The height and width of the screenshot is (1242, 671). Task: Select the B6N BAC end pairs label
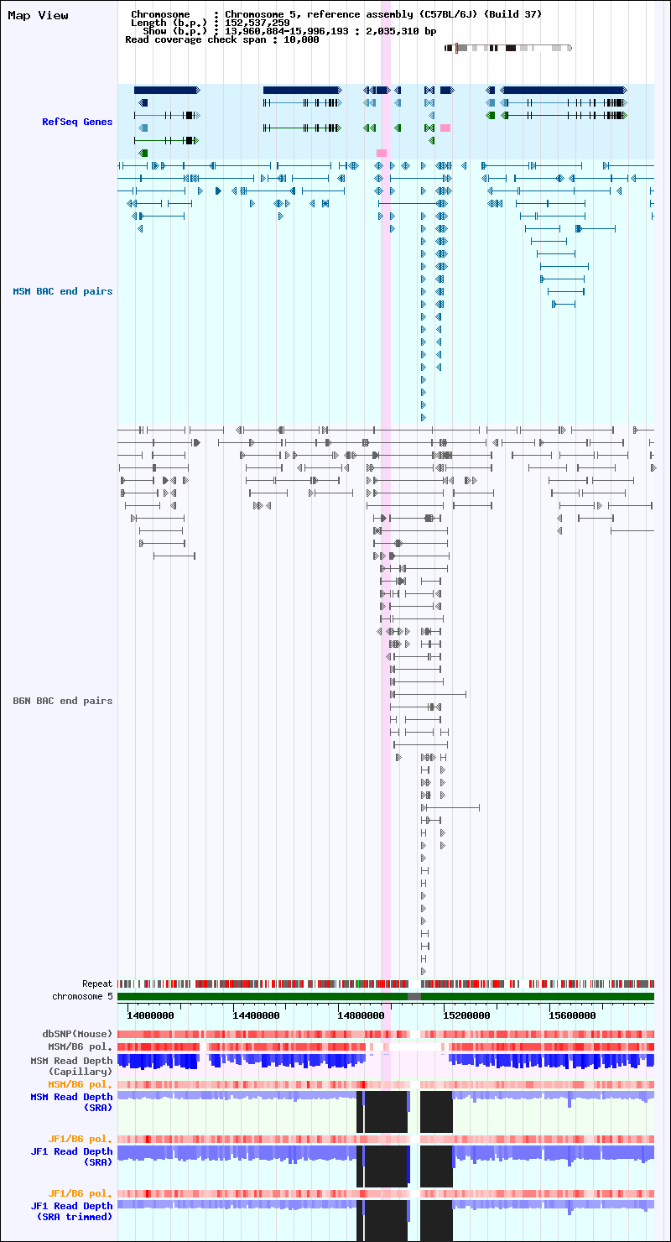[63, 701]
